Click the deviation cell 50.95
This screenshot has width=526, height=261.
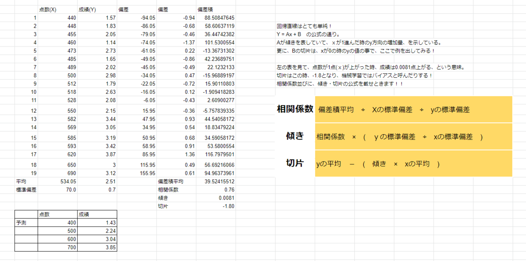click(136, 138)
